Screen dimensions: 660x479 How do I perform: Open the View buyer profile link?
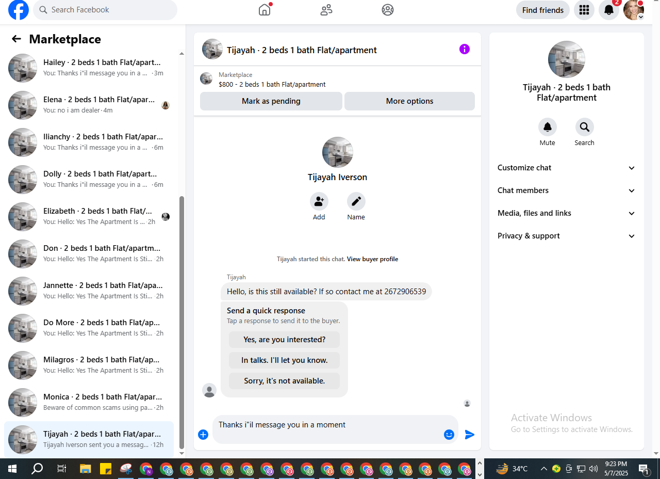pyautogui.click(x=372, y=259)
